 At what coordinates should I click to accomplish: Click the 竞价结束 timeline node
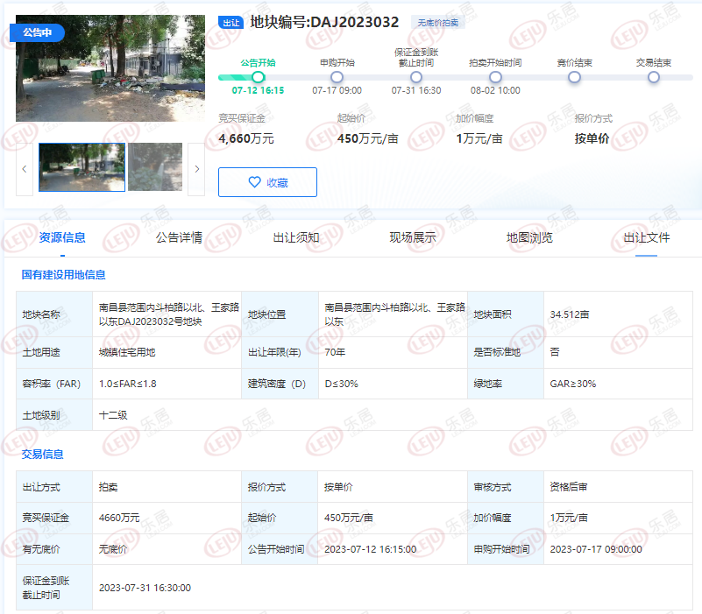tap(574, 77)
